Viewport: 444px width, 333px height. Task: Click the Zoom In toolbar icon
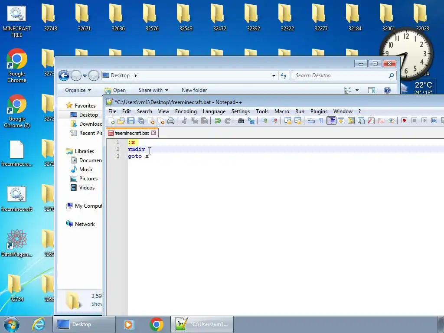tap(264, 121)
